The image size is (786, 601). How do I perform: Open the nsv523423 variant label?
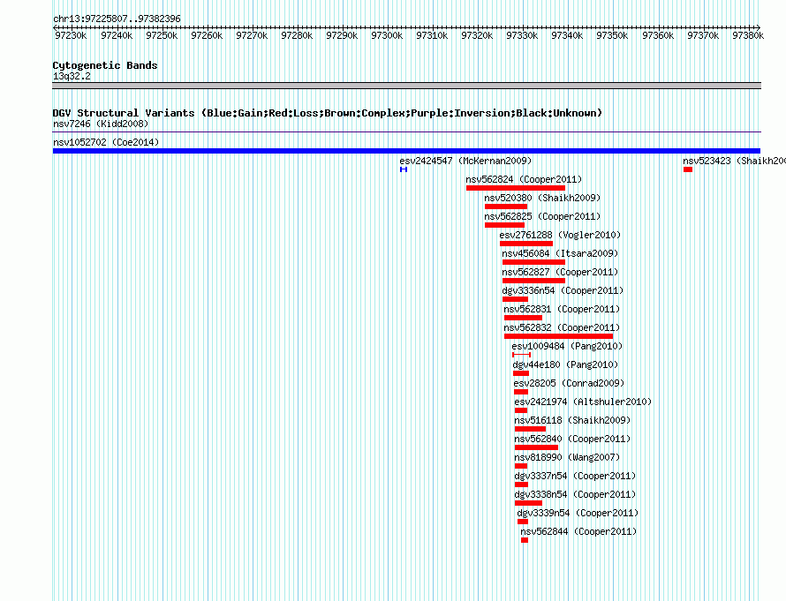click(x=734, y=161)
